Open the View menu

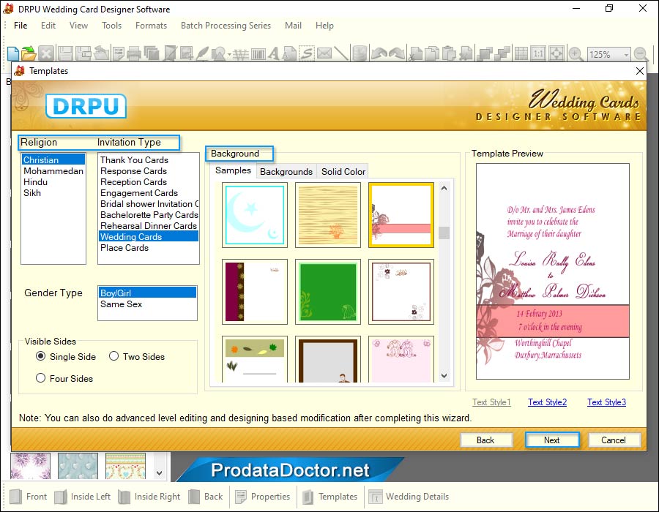tap(78, 26)
